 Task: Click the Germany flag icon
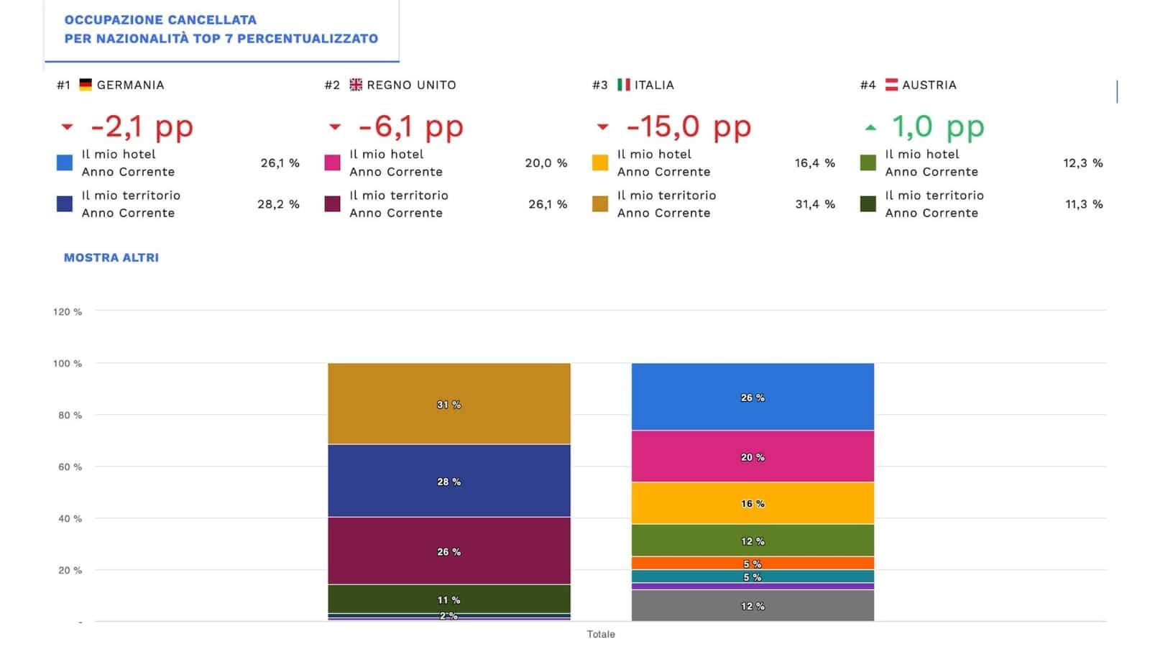coord(86,85)
